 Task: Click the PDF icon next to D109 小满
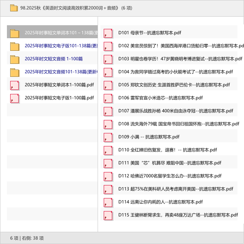pyautogui.click(x=108, y=137)
